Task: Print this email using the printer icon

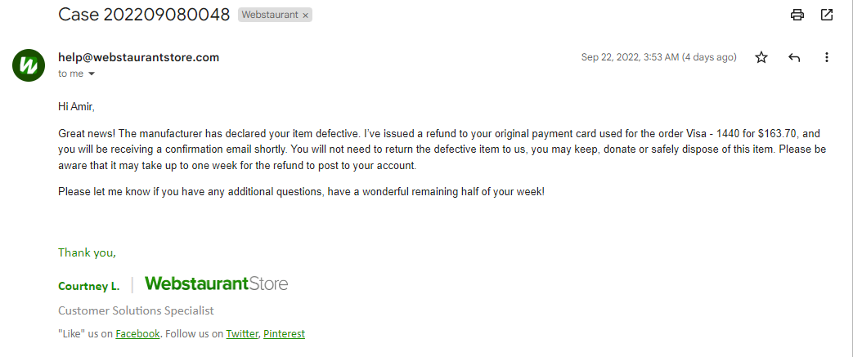Action: (x=797, y=15)
